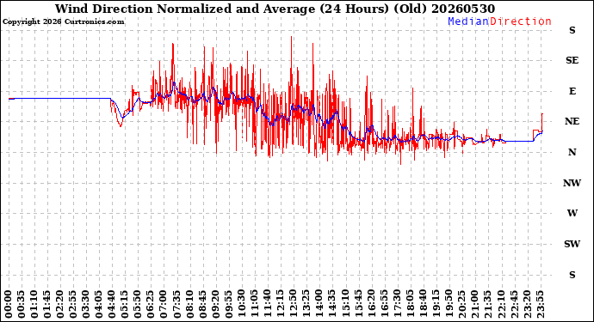Click the 07:35 time axis label
594x322 pixels.
tap(176, 304)
